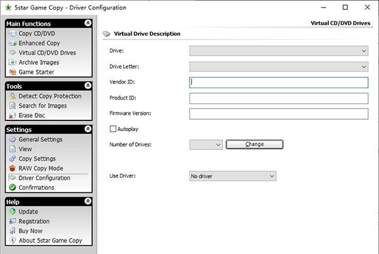Select Erase Disc
The width and height of the screenshot is (379, 254).
[x=32, y=115]
